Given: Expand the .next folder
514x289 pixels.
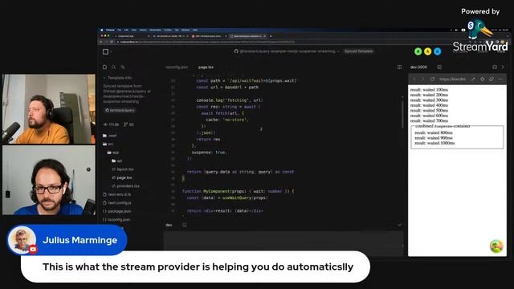Looking at the screenshot, I should pyautogui.click(x=110, y=136).
